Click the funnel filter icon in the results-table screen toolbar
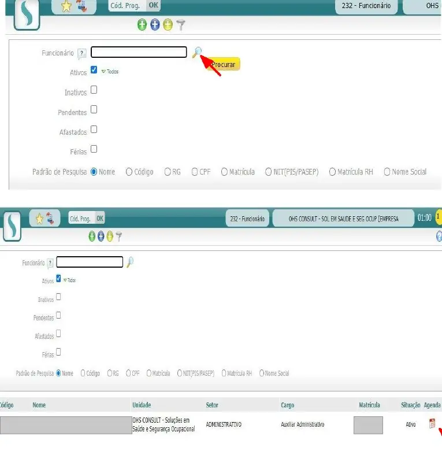The width and height of the screenshot is (442, 451). pyautogui.click(x=118, y=236)
